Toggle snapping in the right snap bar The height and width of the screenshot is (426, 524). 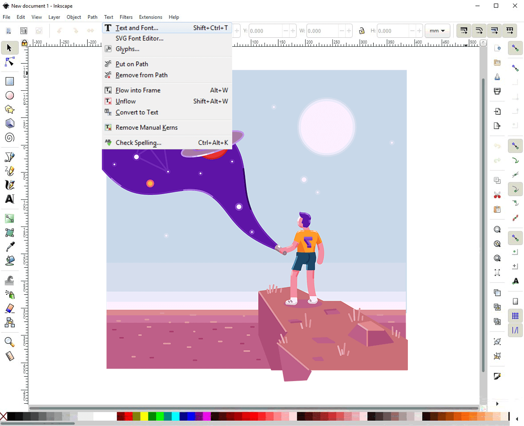[515, 48]
